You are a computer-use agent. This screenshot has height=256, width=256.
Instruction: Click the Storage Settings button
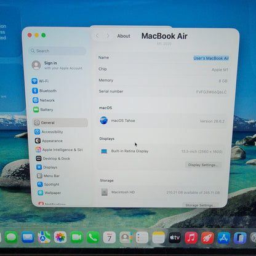[201, 205]
